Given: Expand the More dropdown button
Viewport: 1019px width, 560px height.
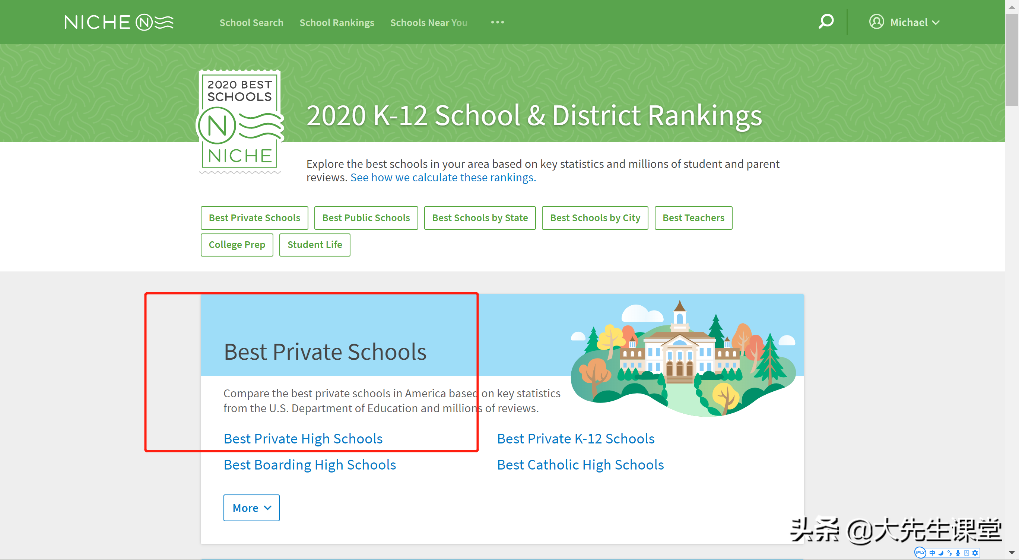Looking at the screenshot, I should (x=251, y=508).
